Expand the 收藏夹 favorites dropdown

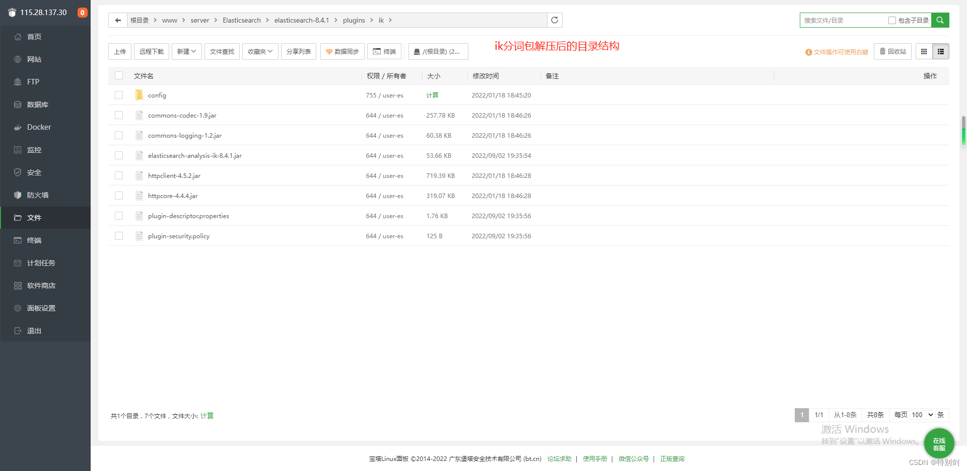point(260,51)
